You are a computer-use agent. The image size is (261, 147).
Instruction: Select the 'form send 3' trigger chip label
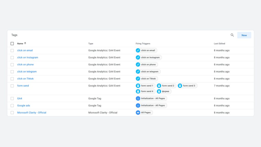click(x=189, y=86)
